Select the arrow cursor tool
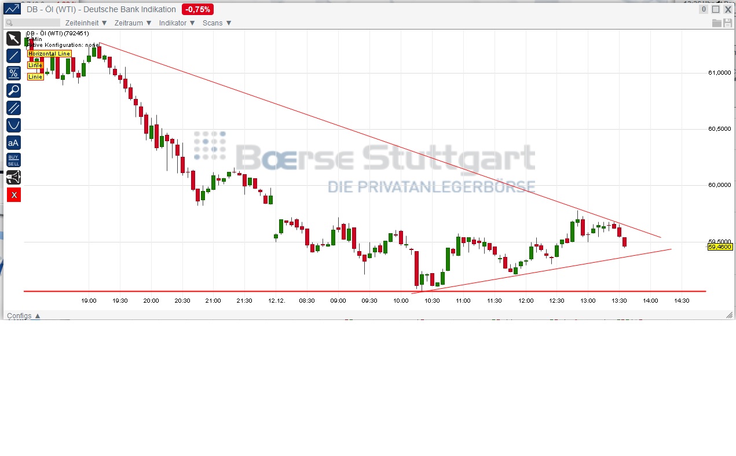This screenshot has height=456, width=736. 13,38
